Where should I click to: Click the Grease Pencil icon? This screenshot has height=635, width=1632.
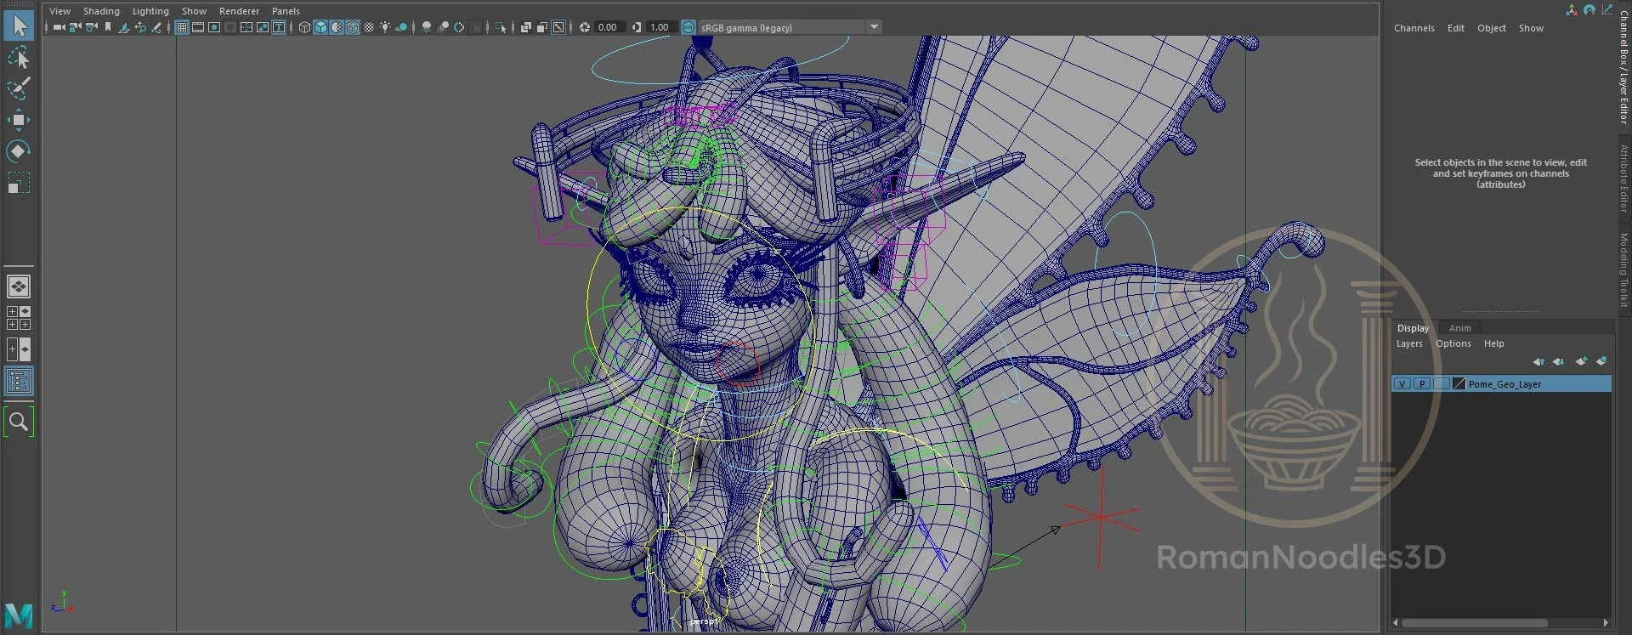tap(156, 27)
